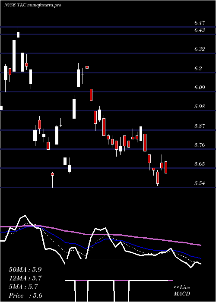
Task: Click the highest white candle near 6.43
Action: [x=18, y=35]
